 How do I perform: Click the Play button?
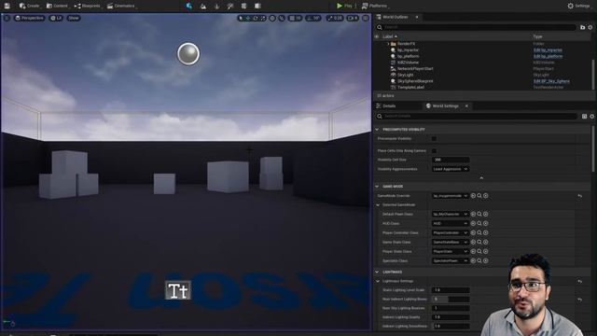tap(344, 6)
